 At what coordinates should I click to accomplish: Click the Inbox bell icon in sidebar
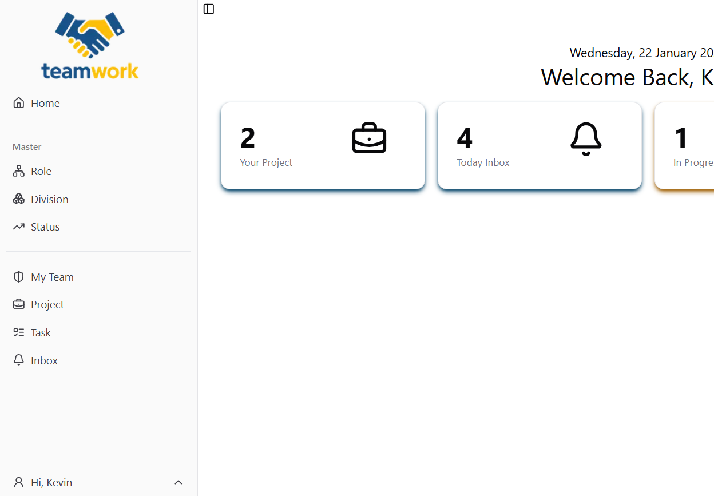pos(19,360)
